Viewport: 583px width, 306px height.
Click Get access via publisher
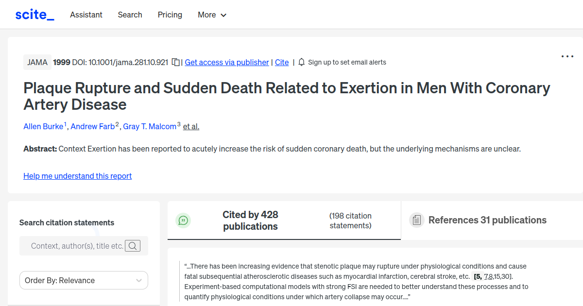[x=226, y=62]
